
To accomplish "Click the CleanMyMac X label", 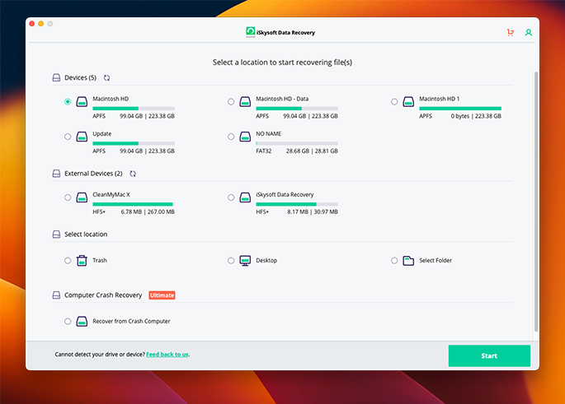I will [x=111, y=194].
